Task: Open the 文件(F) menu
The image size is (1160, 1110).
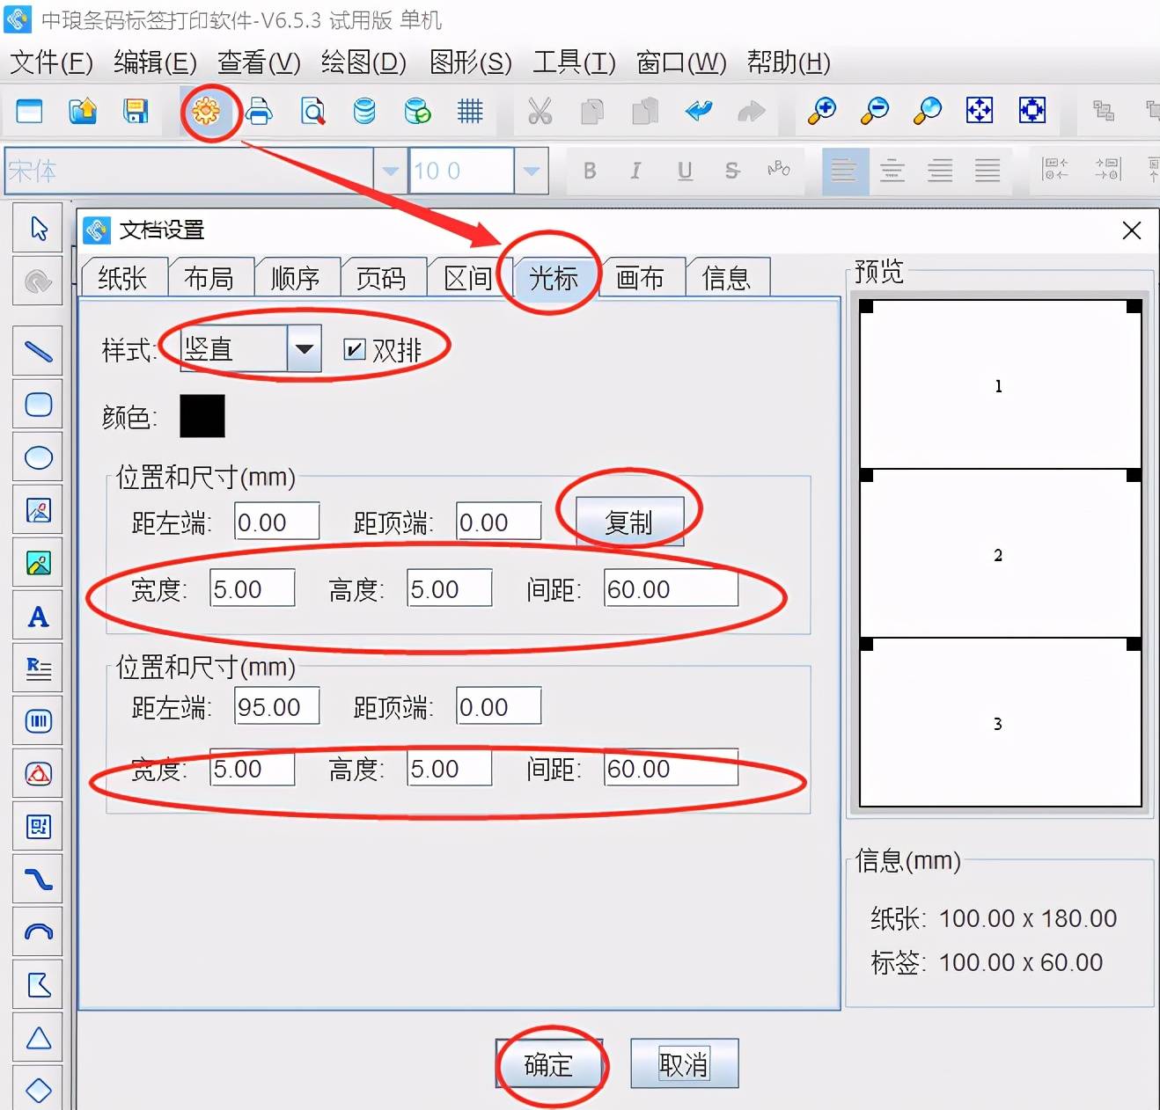Action: pos(51,62)
